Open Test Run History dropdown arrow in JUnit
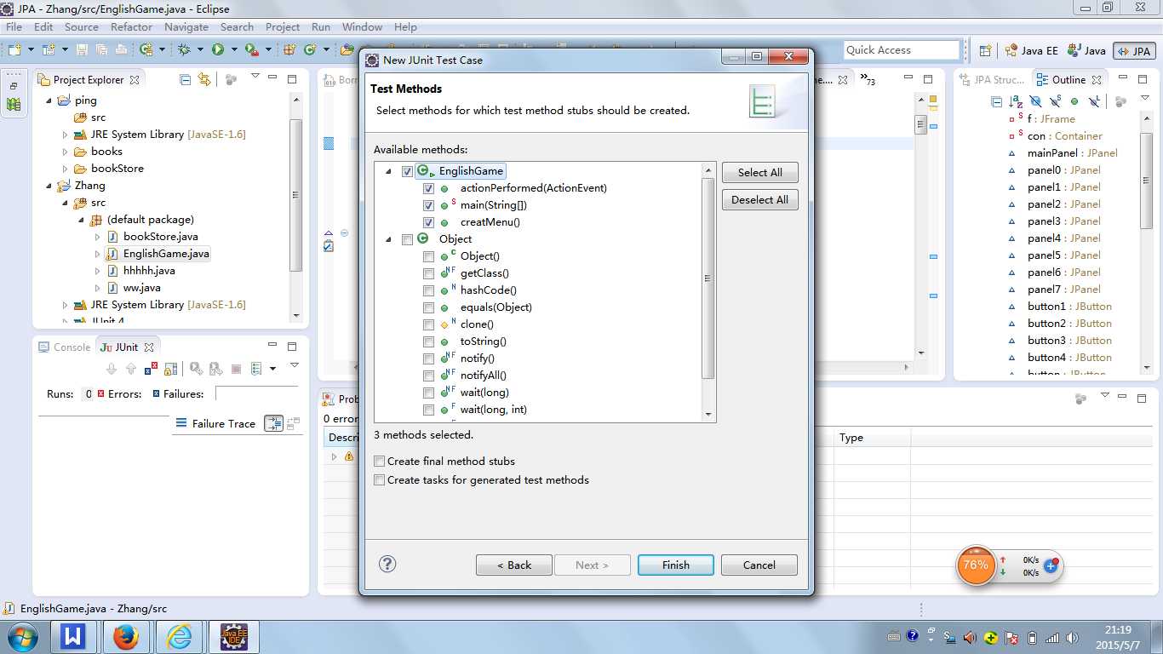This screenshot has width=1163, height=654. click(x=272, y=369)
